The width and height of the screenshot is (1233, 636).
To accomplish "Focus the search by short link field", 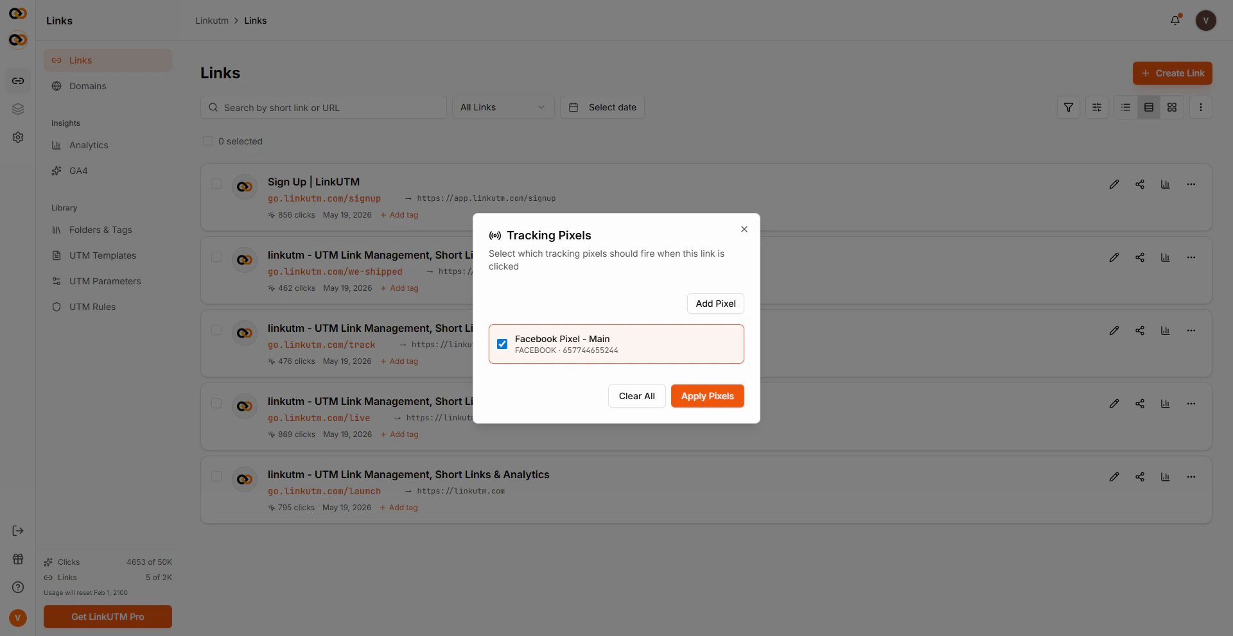I will (324, 107).
